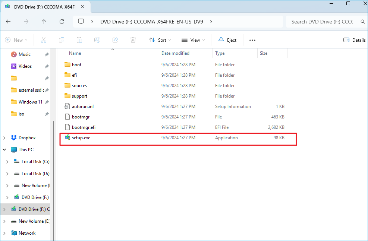Open the setup.exe application file
Screen dimensions: 368x241
[x=81, y=138]
